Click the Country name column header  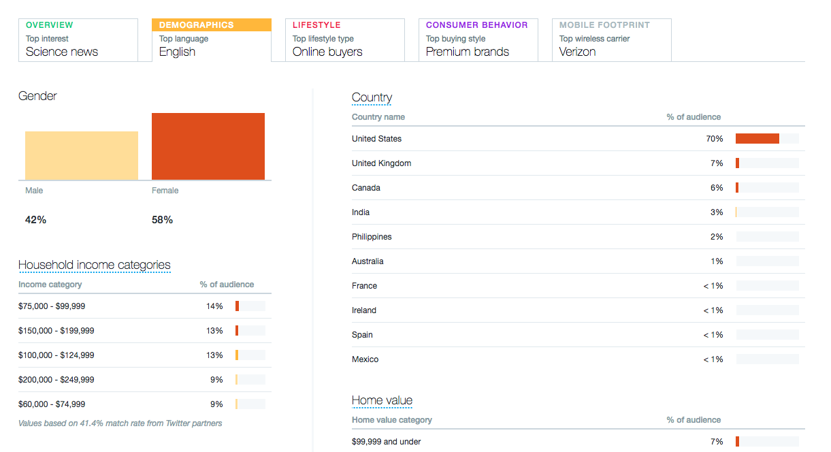point(378,117)
